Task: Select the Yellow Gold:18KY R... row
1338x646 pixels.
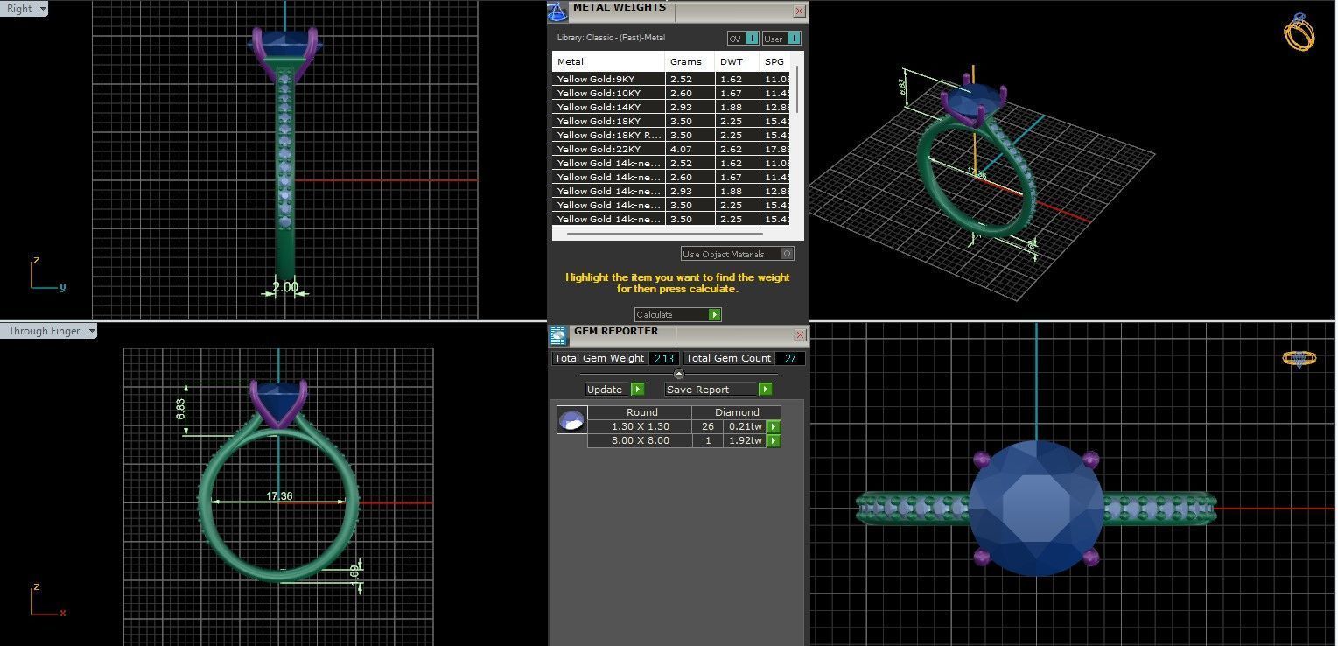Action: point(671,136)
